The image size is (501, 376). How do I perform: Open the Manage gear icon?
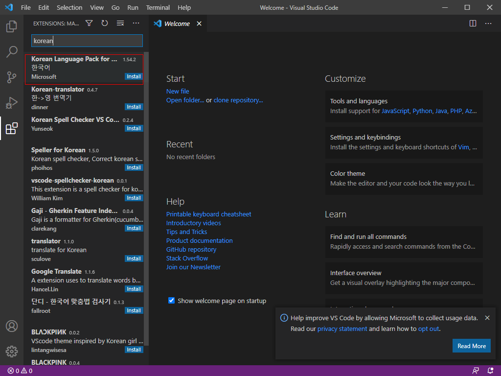pyautogui.click(x=12, y=352)
